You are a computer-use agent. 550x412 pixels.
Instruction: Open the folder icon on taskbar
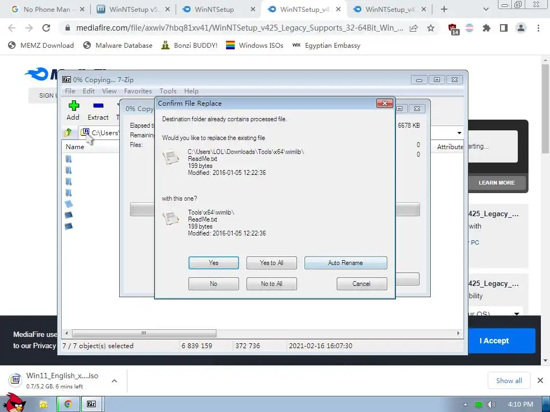coord(44,404)
